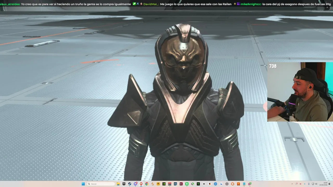Screen dimensions: 333x187
Task: Open the volume tray icon
Action: pos(316,184)
